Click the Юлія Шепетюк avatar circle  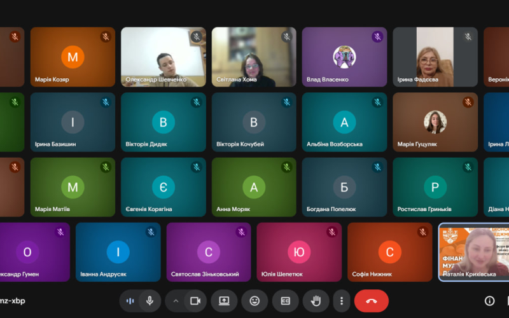[299, 252]
